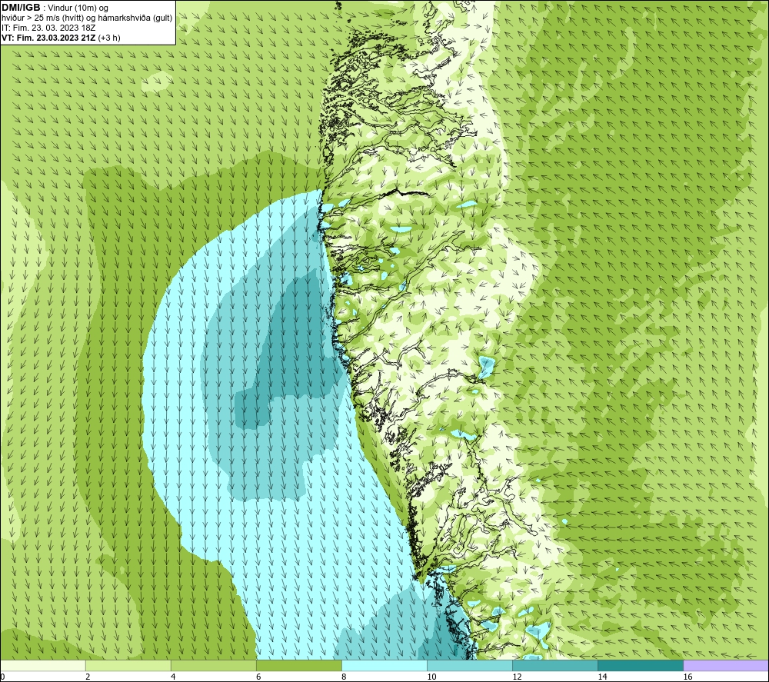The height and width of the screenshot is (682, 769).
Task: Select the 8–10 m/s light cyan scale segment
Action: coord(384,665)
